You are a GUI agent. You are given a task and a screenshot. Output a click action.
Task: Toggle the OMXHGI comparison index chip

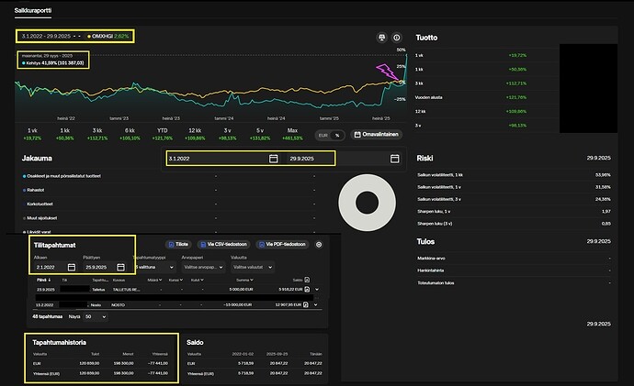coord(108,37)
